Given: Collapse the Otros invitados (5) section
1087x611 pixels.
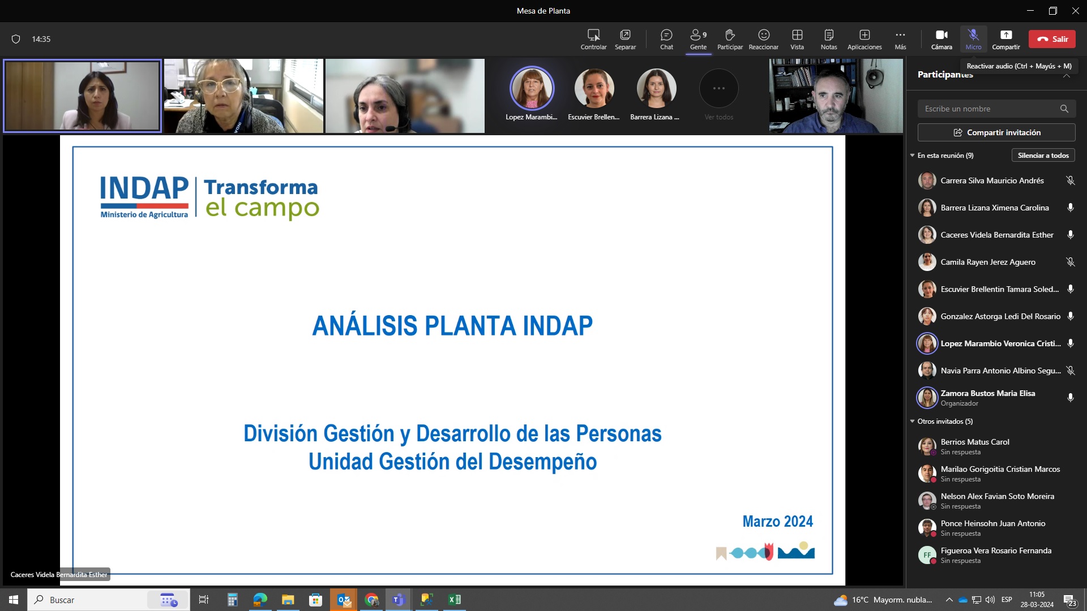Looking at the screenshot, I should click(912, 421).
